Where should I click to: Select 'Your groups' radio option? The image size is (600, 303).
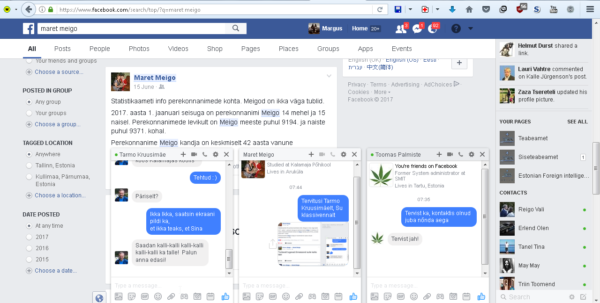pyautogui.click(x=29, y=113)
